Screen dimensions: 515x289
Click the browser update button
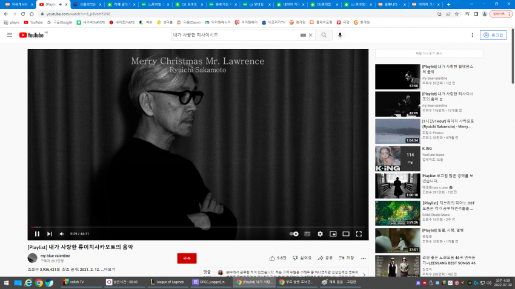(x=501, y=14)
